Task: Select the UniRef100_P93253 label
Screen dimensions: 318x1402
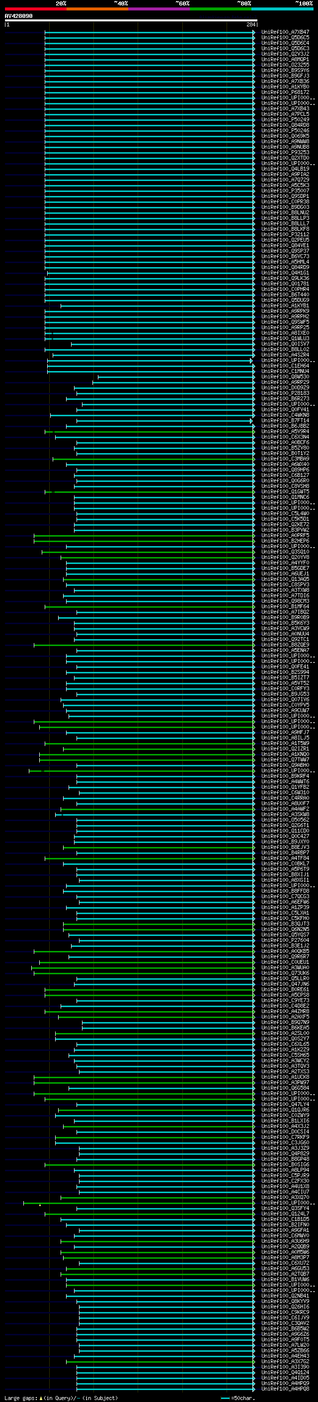Action: (x=285, y=152)
